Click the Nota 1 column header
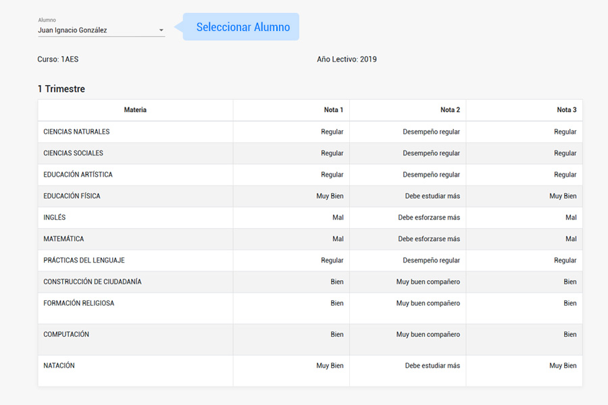 tap(333, 110)
